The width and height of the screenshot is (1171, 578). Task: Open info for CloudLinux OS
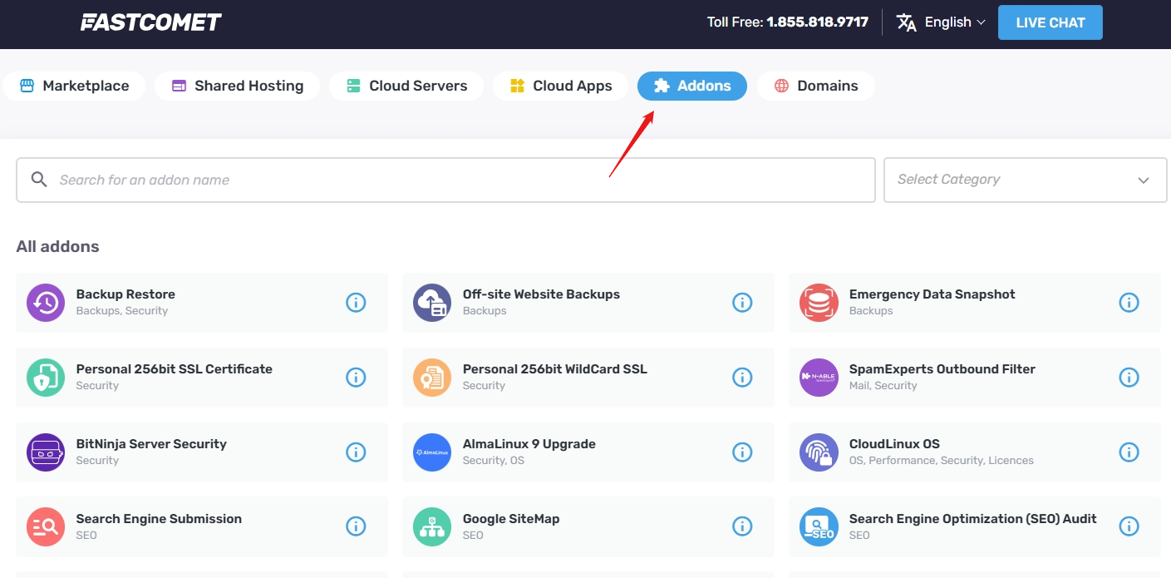1129,452
